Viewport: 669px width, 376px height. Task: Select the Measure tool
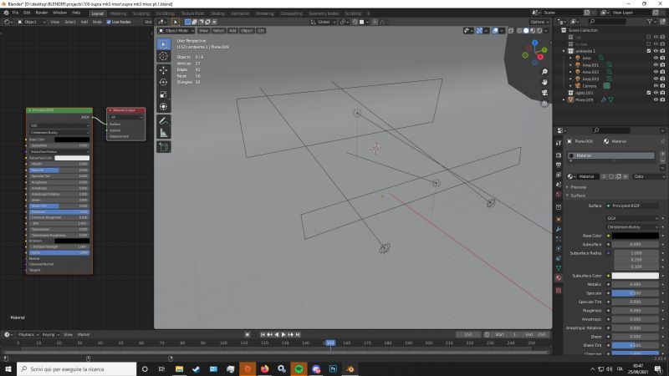163,133
